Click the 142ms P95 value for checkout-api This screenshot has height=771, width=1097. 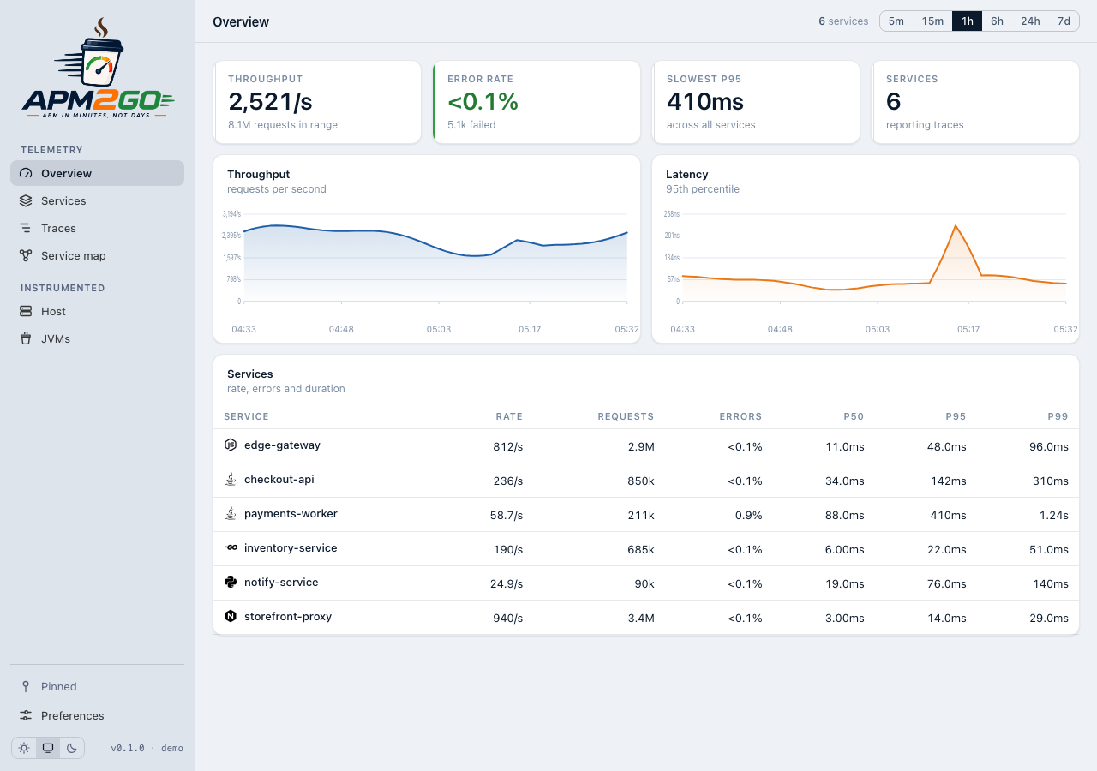[949, 481]
